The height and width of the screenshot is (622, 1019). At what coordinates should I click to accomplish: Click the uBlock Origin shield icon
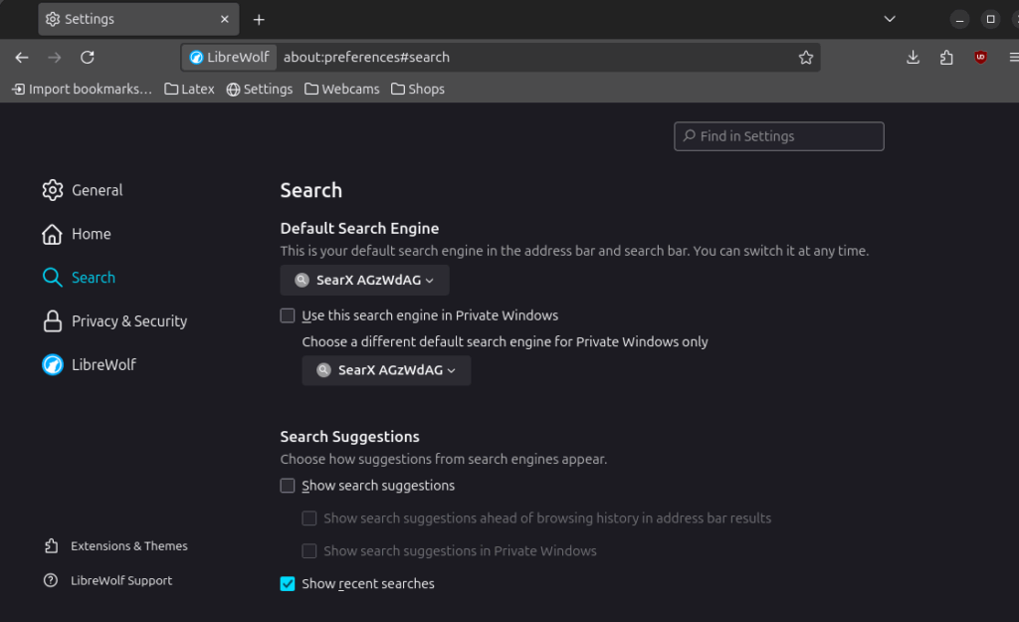pyautogui.click(x=980, y=58)
